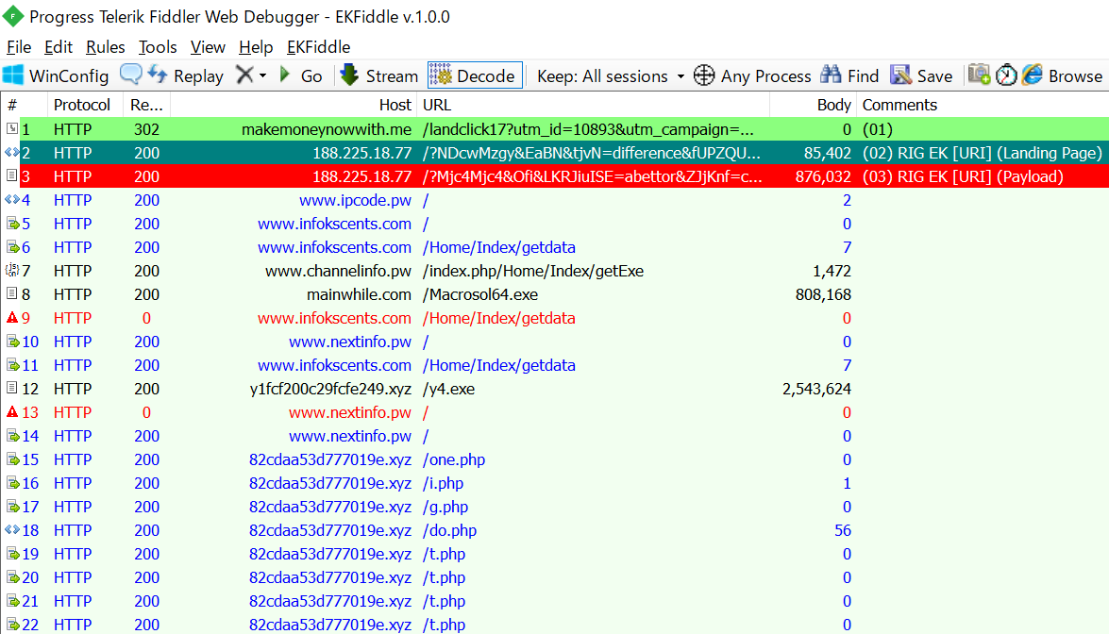
Task: Open the View menu
Action: 208,46
